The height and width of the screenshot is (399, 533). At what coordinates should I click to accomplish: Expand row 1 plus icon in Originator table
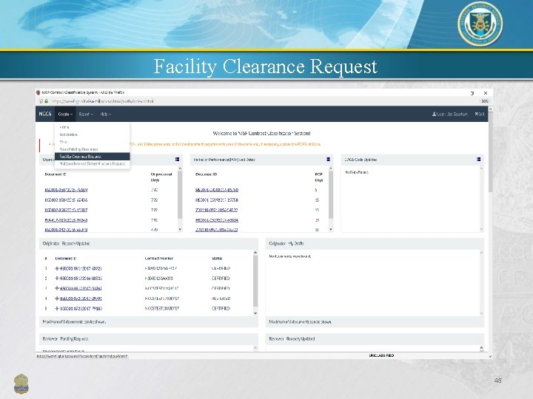pos(57,268)
